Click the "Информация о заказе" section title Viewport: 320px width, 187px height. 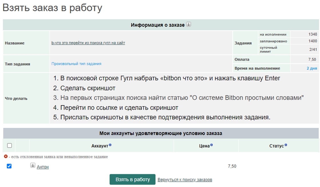158,25
